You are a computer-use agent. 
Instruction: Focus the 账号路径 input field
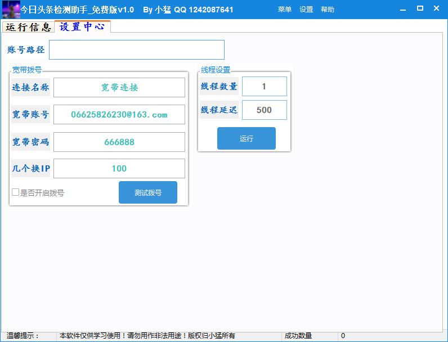point(137,49)
